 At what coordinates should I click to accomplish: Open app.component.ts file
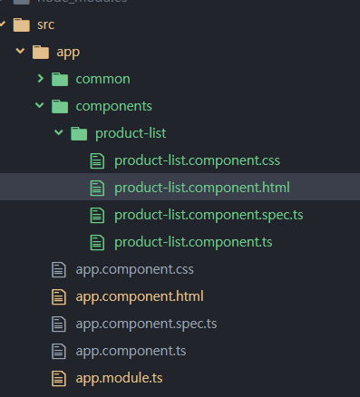[x=131, y=352]
